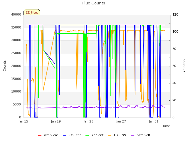Toggle li77_cnt series in the legend
This screenshot has height=141, width=188.
[95, 135]
